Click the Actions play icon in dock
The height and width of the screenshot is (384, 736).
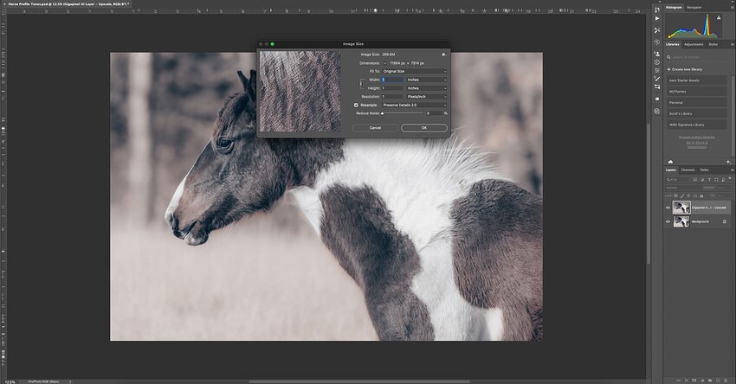coord(657,19)
